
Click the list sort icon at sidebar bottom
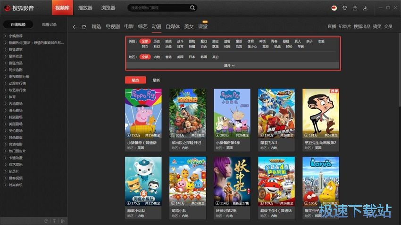tap(63, 221)
